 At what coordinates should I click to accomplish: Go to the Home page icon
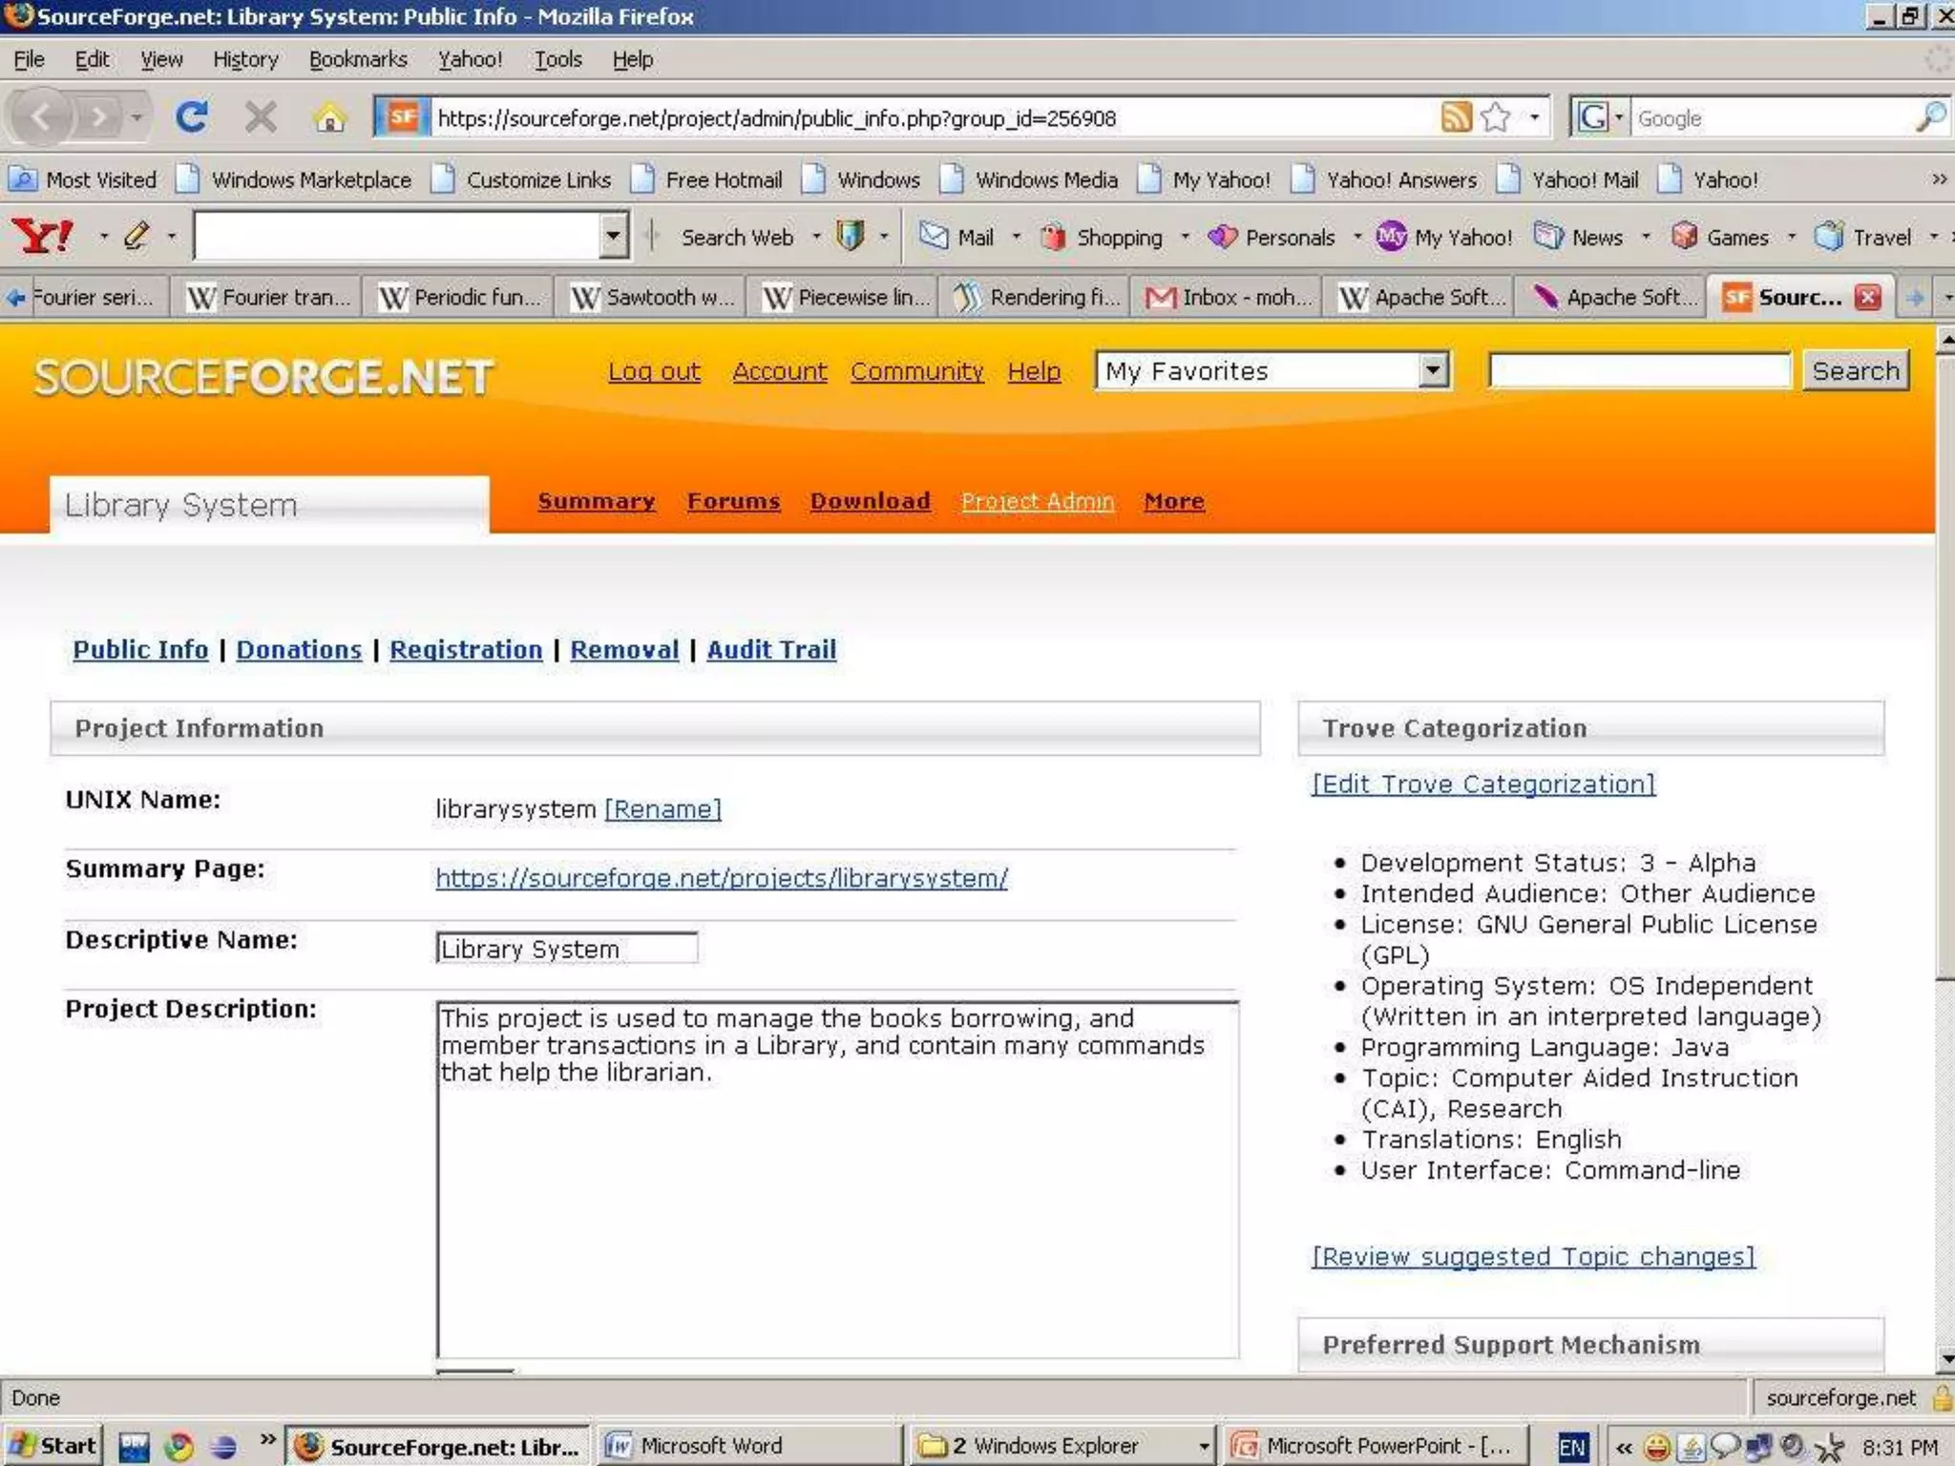[x=329, y=118]
